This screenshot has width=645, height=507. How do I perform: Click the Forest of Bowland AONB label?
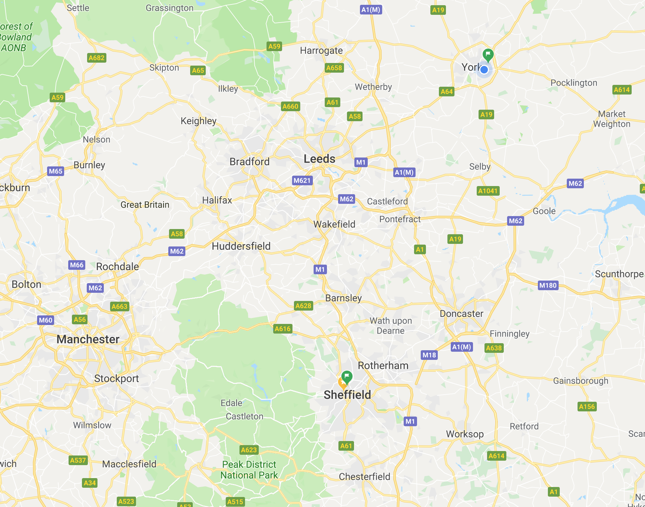click(x=16, y=37)
